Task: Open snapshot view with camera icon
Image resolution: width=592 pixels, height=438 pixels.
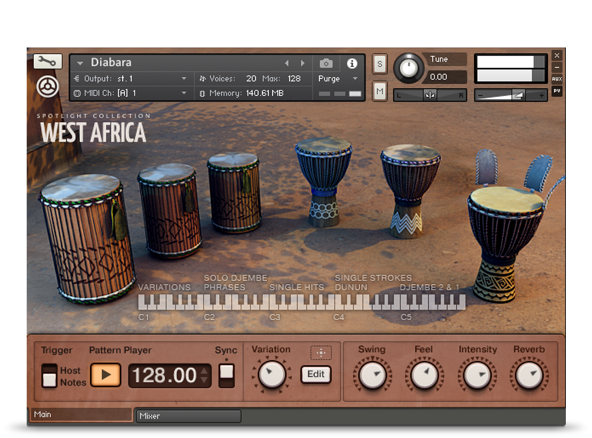Action: (326, 63)
